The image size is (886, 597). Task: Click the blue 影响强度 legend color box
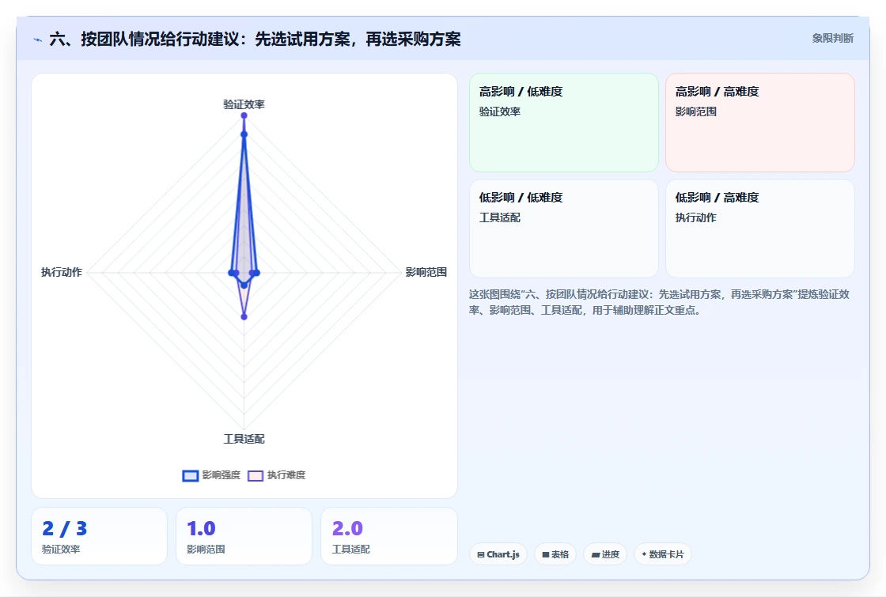click(x=191, y=475)
